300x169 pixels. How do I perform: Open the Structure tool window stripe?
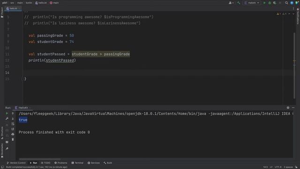point(2,132)
